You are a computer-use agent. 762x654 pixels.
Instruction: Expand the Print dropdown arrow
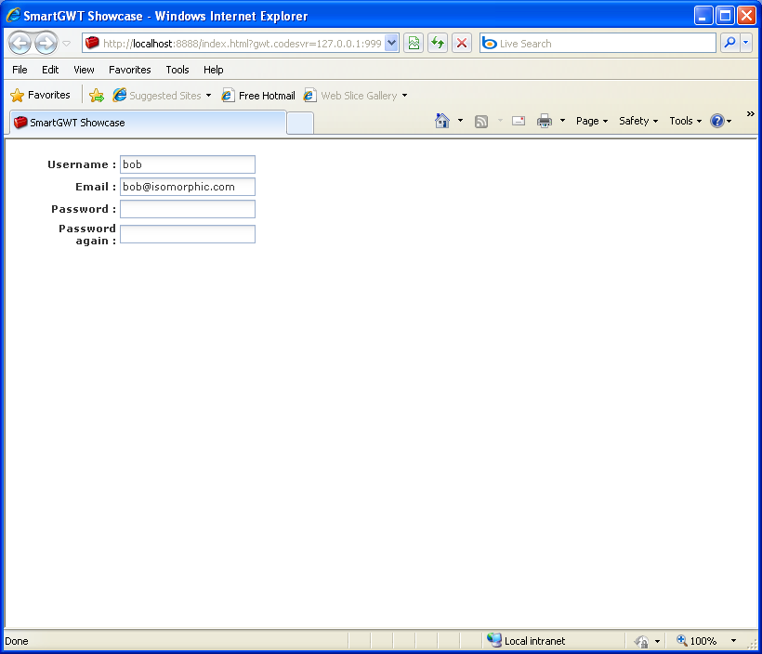tap(562, 121)
